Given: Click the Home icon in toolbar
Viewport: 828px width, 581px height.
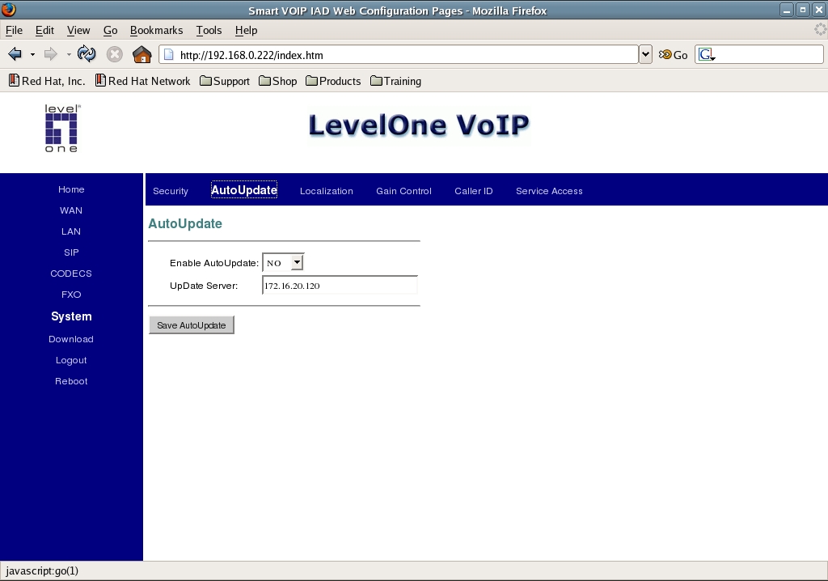Looking at the screenshot, I should pyautogui.click(x=142, y=54).
